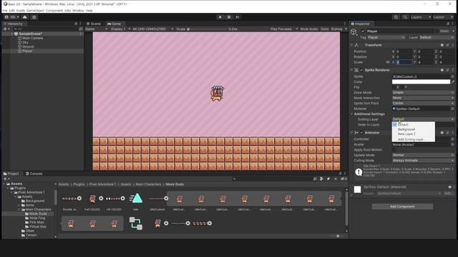Click the Step frame button
This screenshot has height=257, width=458.
[238, 17]
